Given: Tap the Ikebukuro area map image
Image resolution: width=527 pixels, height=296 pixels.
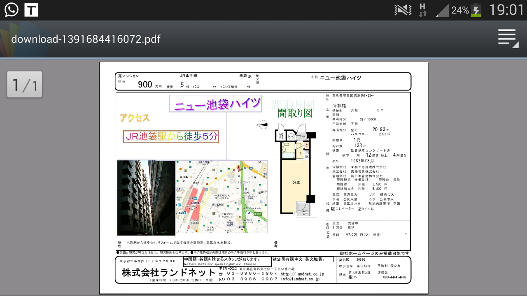Looking at the screenshot, I should point(222,197).
